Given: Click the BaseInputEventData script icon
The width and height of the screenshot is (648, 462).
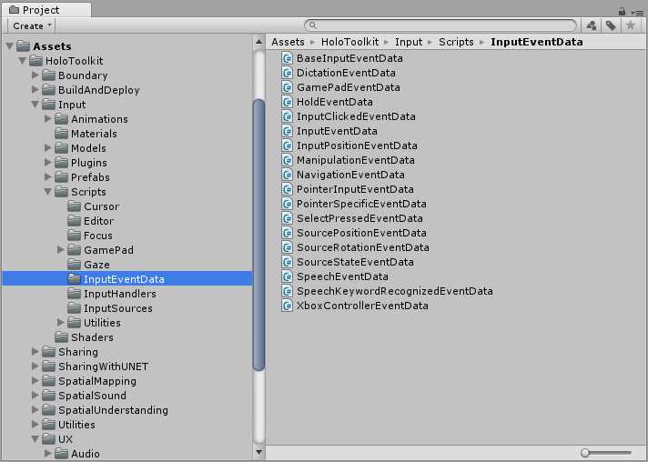Looking at the screenshot, I should coord(287,58).
